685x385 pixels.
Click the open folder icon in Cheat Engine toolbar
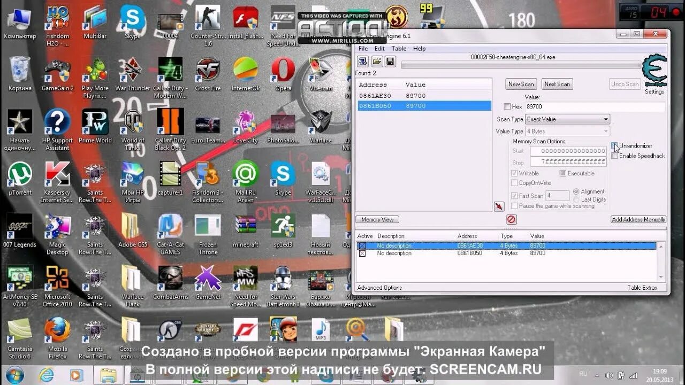point(377,61)
